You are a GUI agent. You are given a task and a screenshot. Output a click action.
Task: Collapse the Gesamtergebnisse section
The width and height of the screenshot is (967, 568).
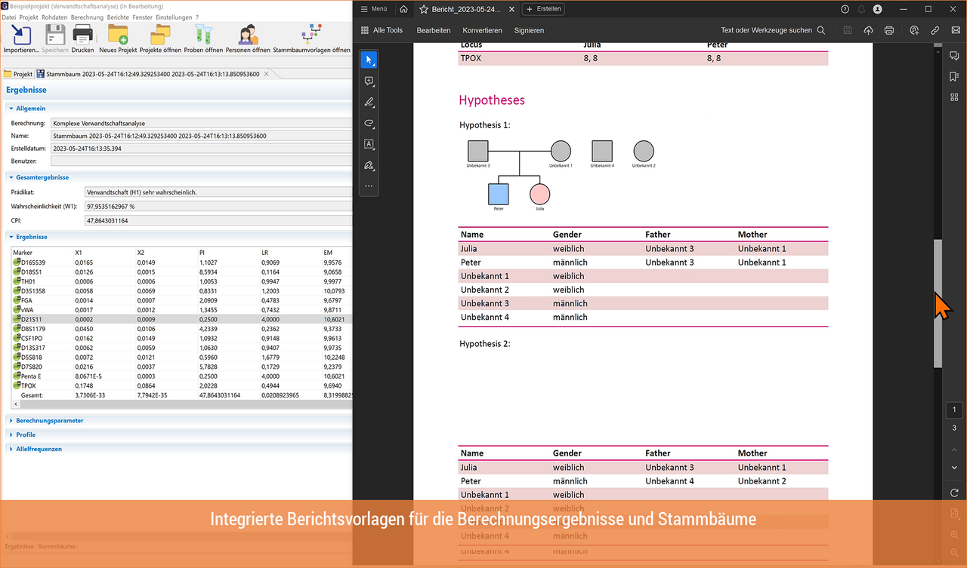[12, 177]
